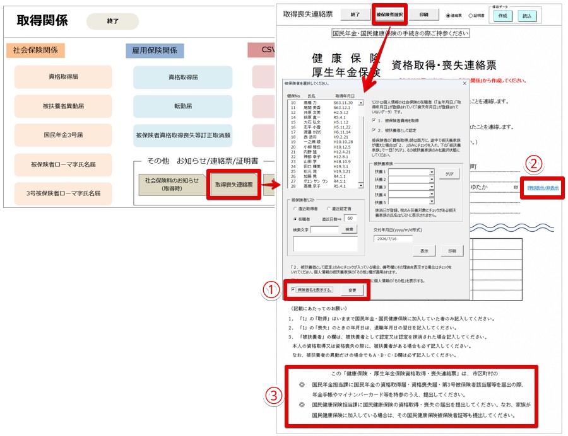Click 雇用保険関係 heading label
Screen dimensions: 568x436
click(x=155, y=50)
